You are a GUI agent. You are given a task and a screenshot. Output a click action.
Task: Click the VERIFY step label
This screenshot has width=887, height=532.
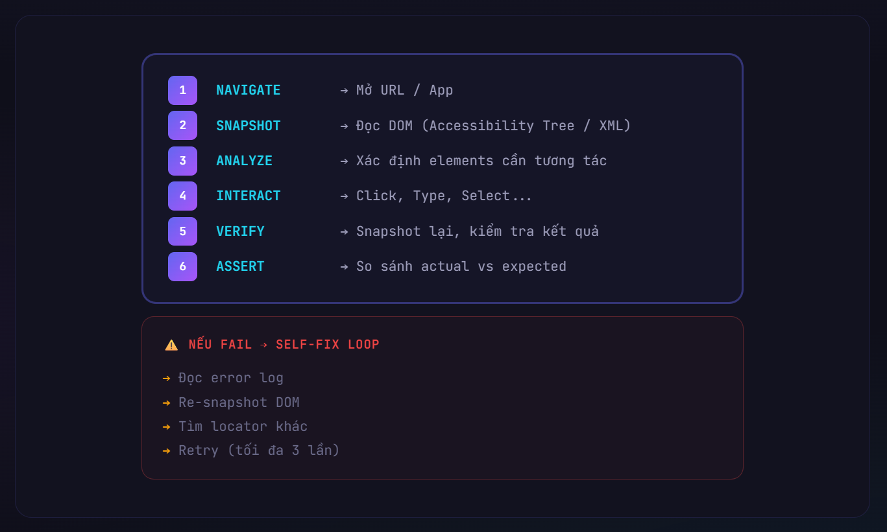(240, 231)
